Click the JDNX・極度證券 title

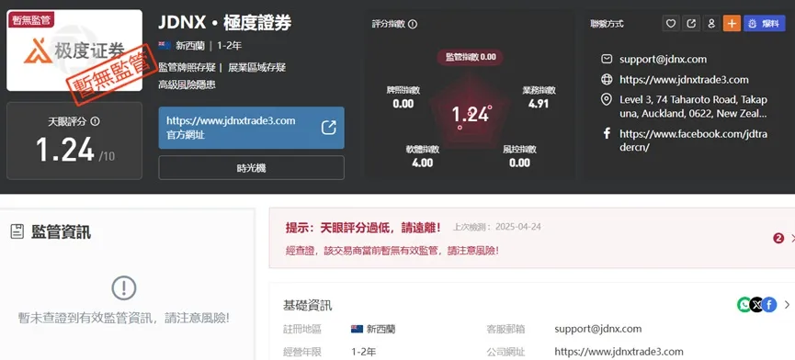pyautogui.click(x=224, y=23)
